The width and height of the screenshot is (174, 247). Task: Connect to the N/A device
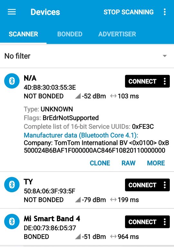coord(142,81)
